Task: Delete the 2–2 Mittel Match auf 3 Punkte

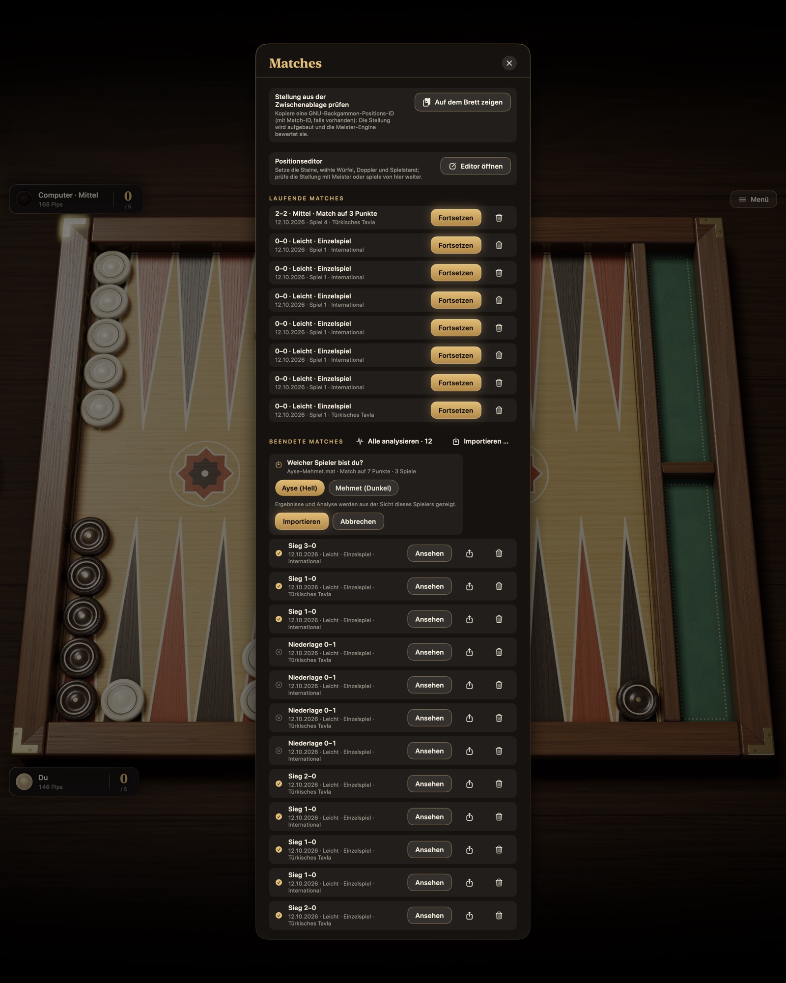Action: pos(499,218)
